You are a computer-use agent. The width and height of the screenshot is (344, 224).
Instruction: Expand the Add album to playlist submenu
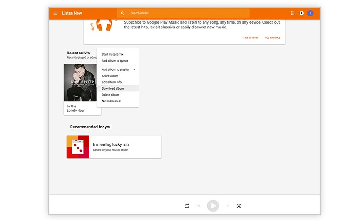118,69
